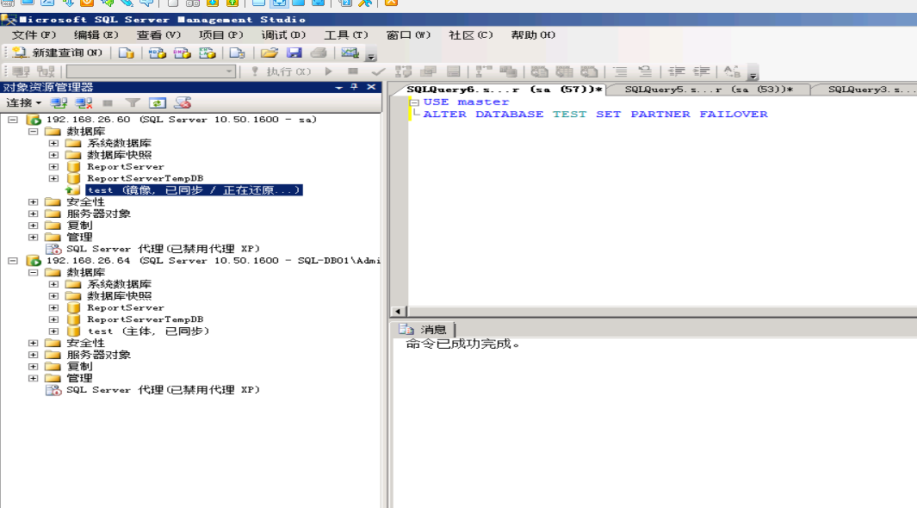Click the Debug play arrow icon
The width and height of the screenshot is (917, 508).
click(328, 71)
